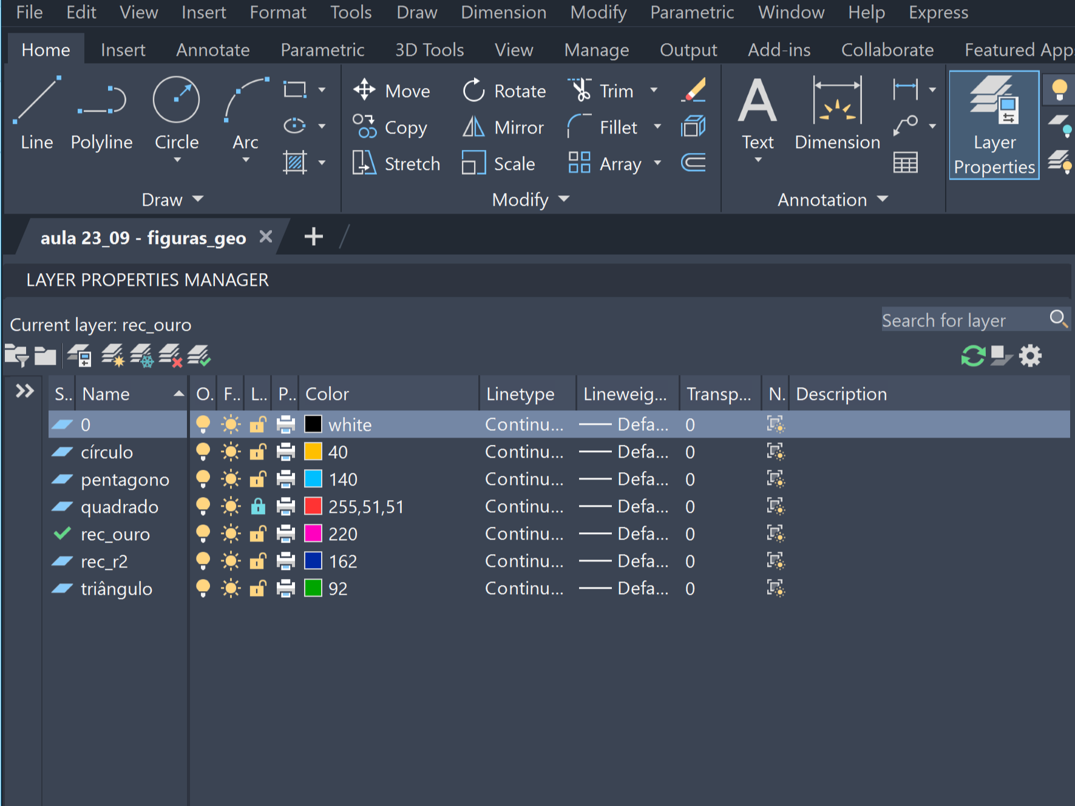This screenshot has width=1075, height=806.
Task: Open the Format menu
Action: pyautogui.click(x=277, y=12)
